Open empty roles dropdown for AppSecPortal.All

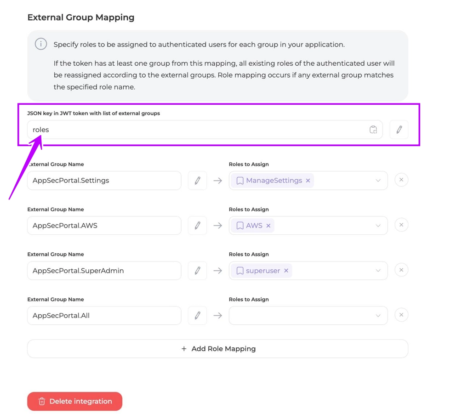click(378, 316)
